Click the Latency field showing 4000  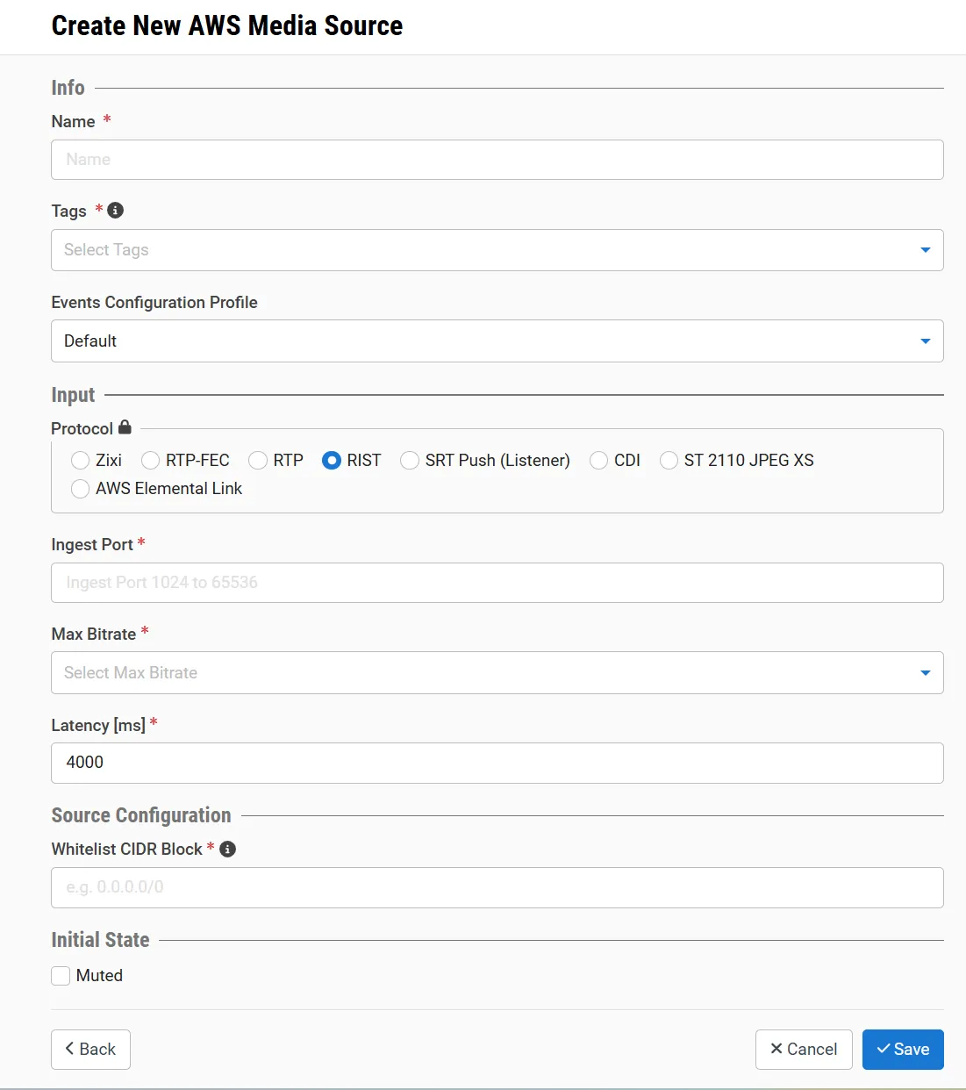[497, 763]
